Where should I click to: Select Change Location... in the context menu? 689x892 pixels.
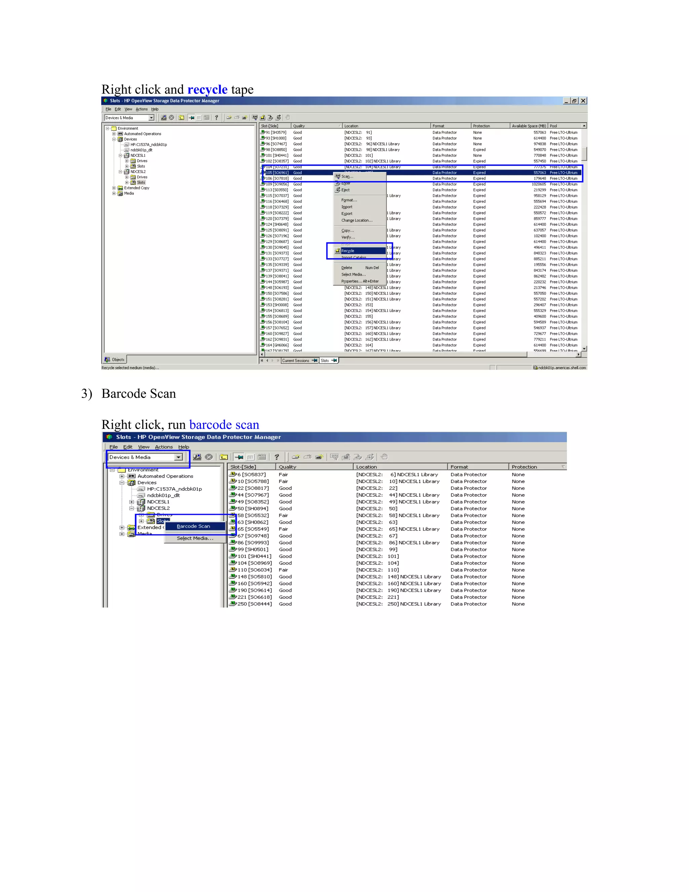click(357, 220)
